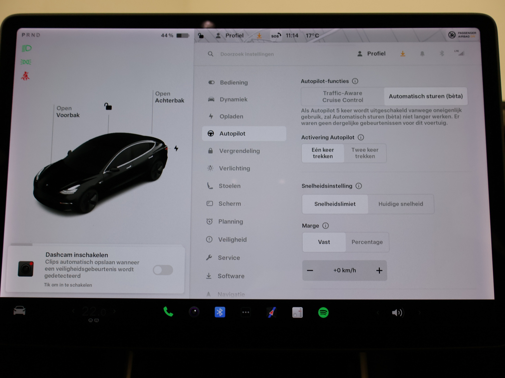Image resolution: width=505 pixels, height=378 pixels.
Task: Increase speed margin with plus button
Action: tap(379, 271)
